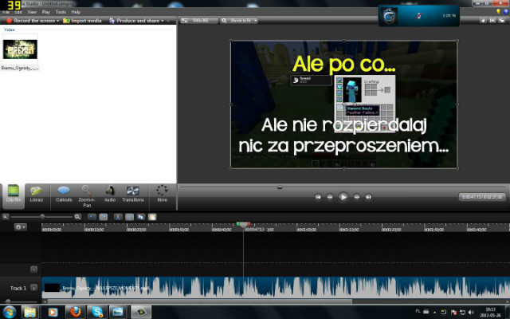Click the Video heading in Clip Bin

tap(9, 30)
